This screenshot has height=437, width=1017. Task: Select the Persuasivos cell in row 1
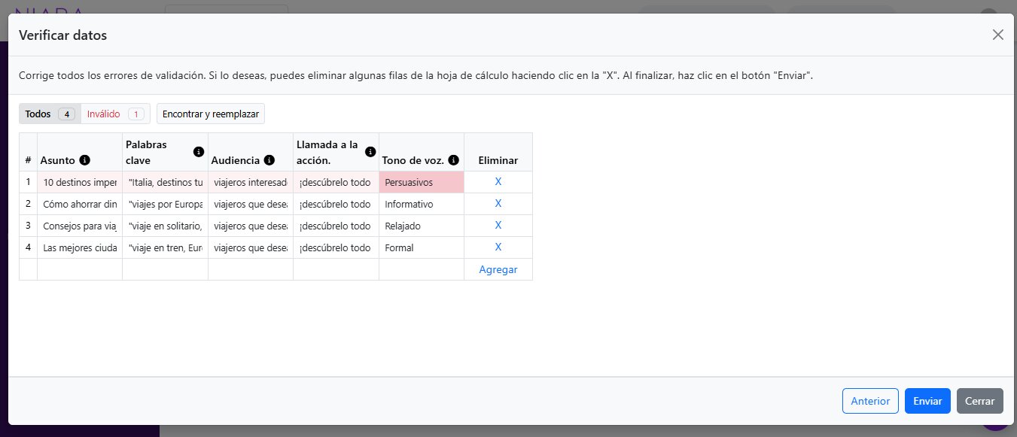pyautogui.click(x=421, y=181)
